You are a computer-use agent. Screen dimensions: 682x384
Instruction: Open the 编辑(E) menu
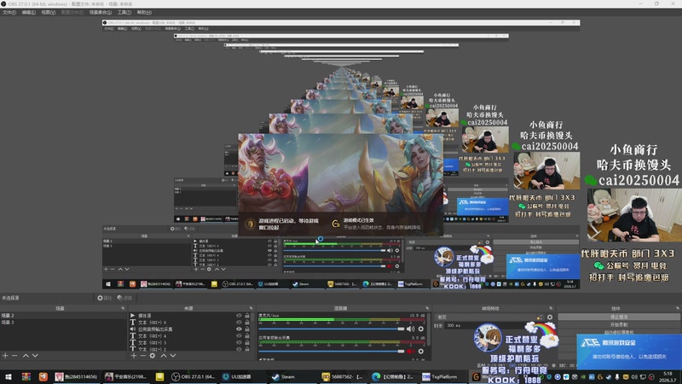(29, 12)
